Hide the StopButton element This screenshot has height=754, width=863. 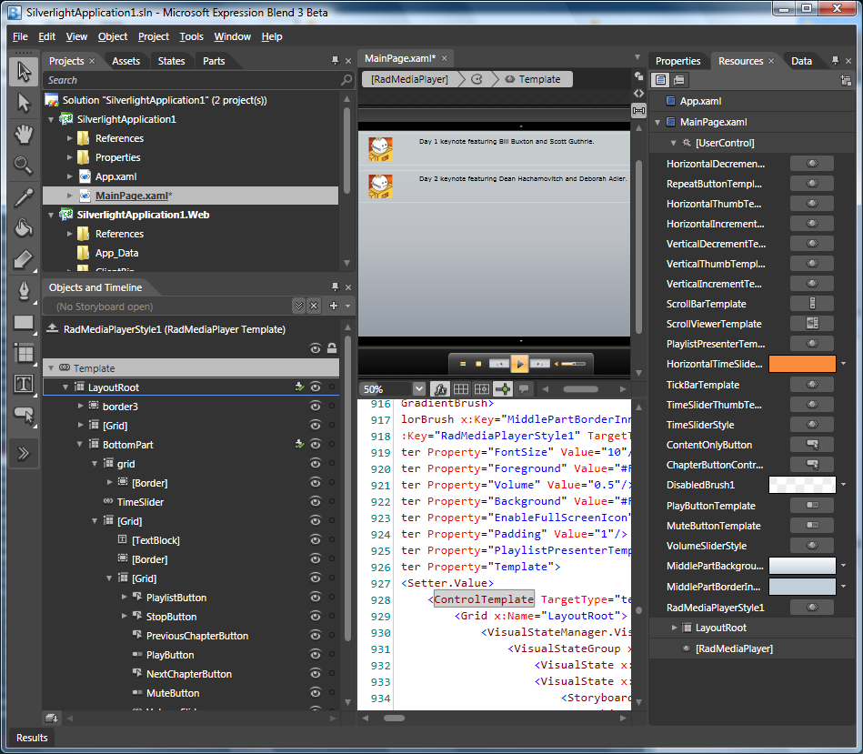(x=316, y=617)
